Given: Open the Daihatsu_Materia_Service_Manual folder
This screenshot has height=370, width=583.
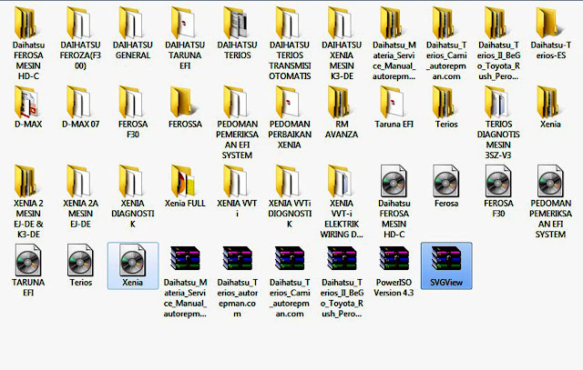Looking at the screenshot, I should point(394,44).
